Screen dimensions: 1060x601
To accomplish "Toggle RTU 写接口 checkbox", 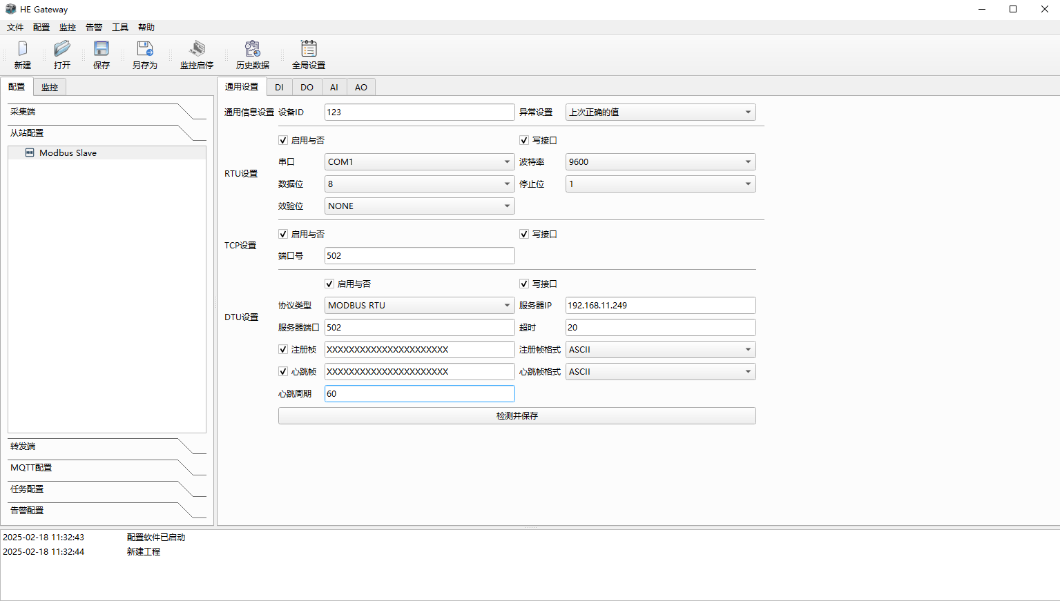I will [524, 140].
